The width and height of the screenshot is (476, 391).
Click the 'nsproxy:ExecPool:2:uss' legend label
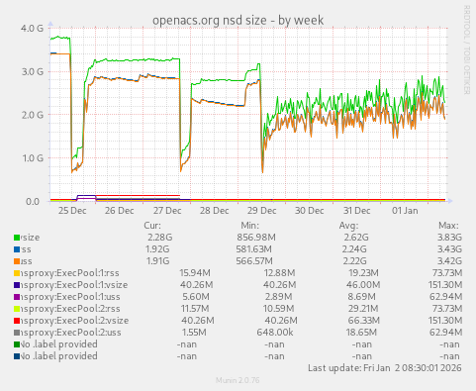pyautogui.click(x=71, y=333)
